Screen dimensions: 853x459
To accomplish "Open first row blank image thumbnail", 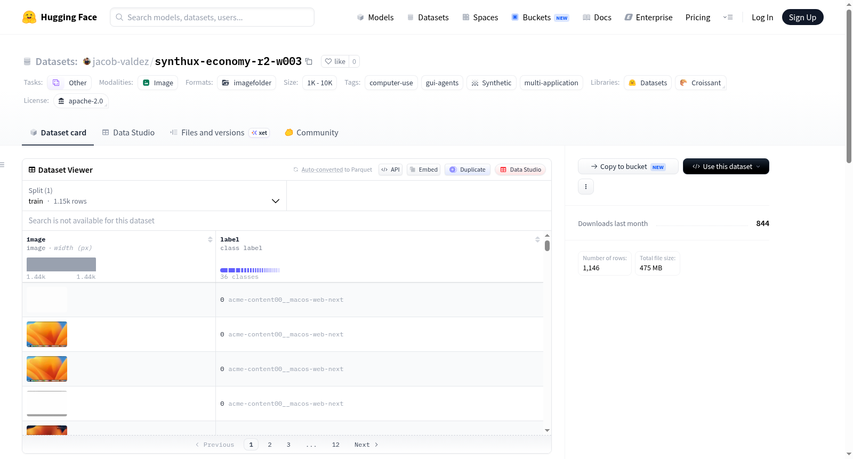I will [x=47, y=300].
